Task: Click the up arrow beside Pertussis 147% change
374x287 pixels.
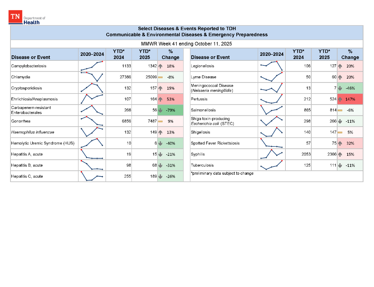Action: 340,99
